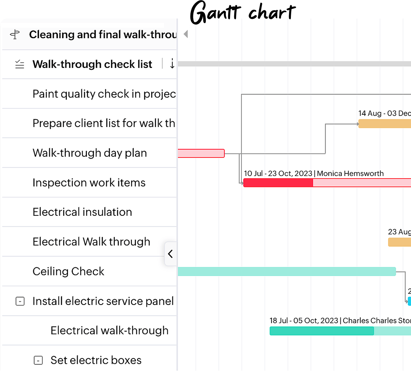This screenshot has height=371, width=411.
Task: Open the Electrical insulation task
Action: tap(82, 212)
